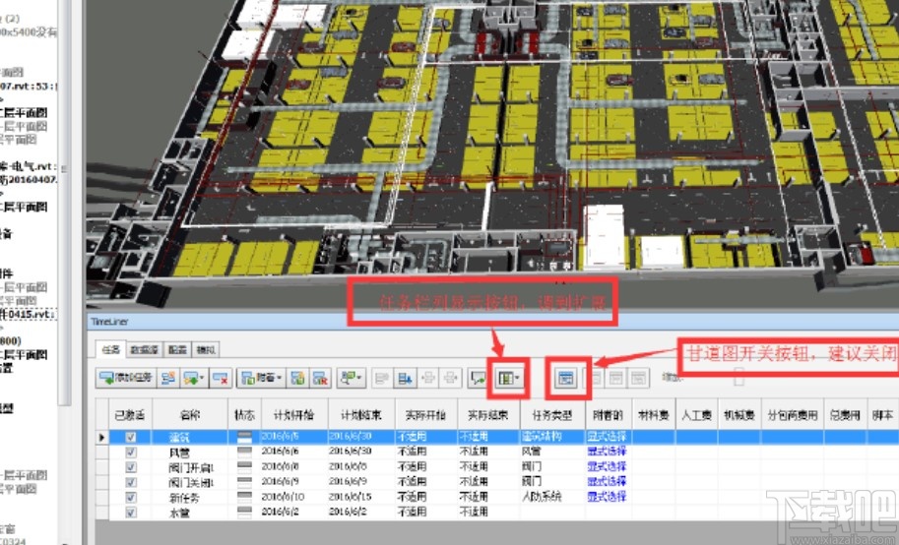899x545 pixels.
Task: Switch to the 模拟 tab
Action: (206, 349)
